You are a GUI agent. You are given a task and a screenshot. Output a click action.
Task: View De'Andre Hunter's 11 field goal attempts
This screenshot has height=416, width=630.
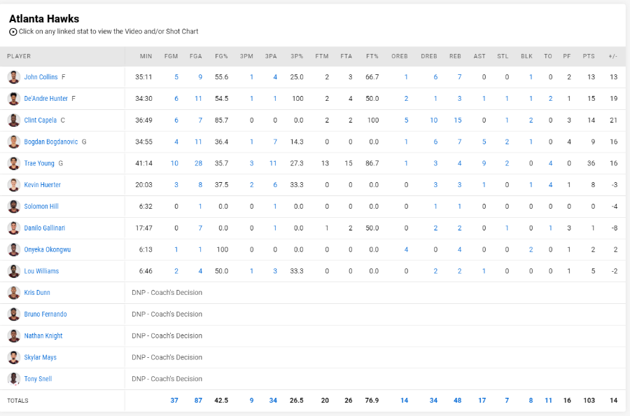(199, 99)
